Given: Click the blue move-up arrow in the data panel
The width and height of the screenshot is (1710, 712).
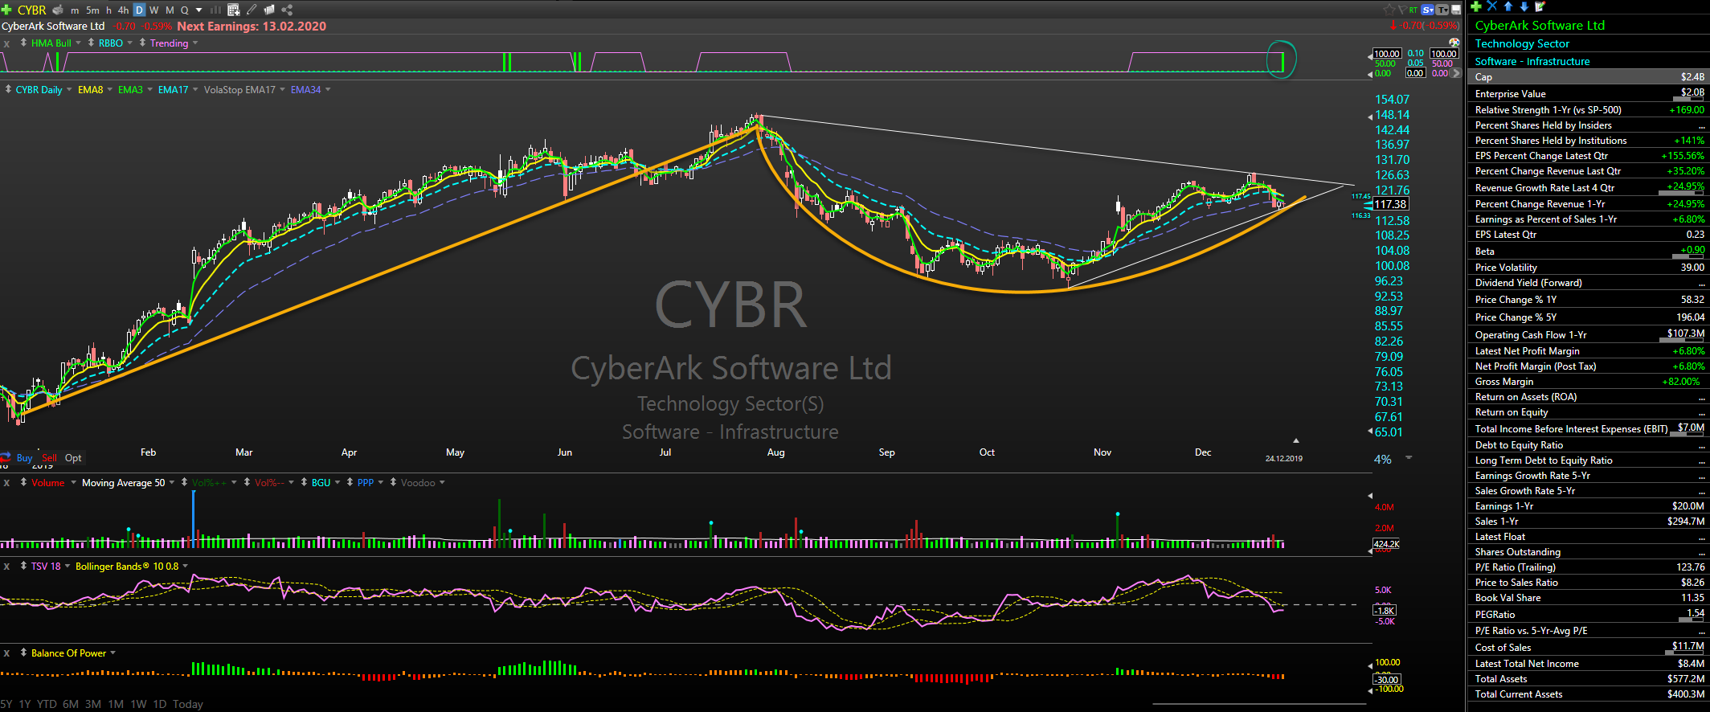Looking at the screenshot, I should pos(1508,6).
